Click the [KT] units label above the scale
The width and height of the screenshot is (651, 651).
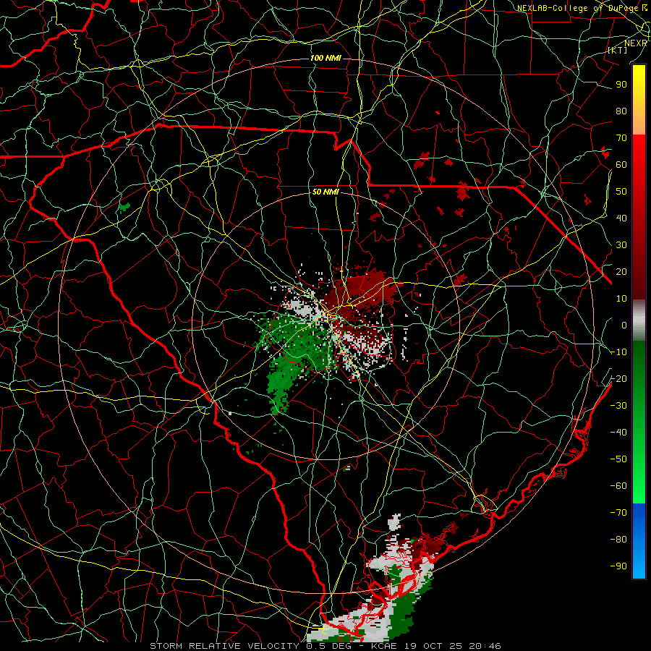tap(618, 50)
